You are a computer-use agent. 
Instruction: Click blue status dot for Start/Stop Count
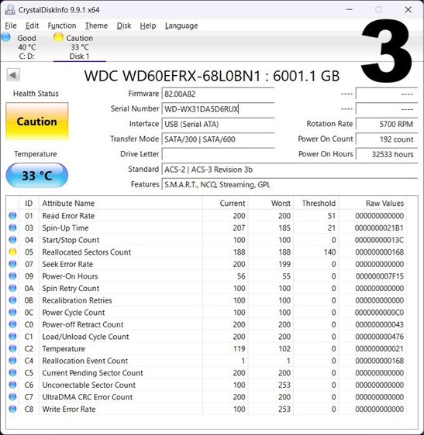click(x=12, y=240)
